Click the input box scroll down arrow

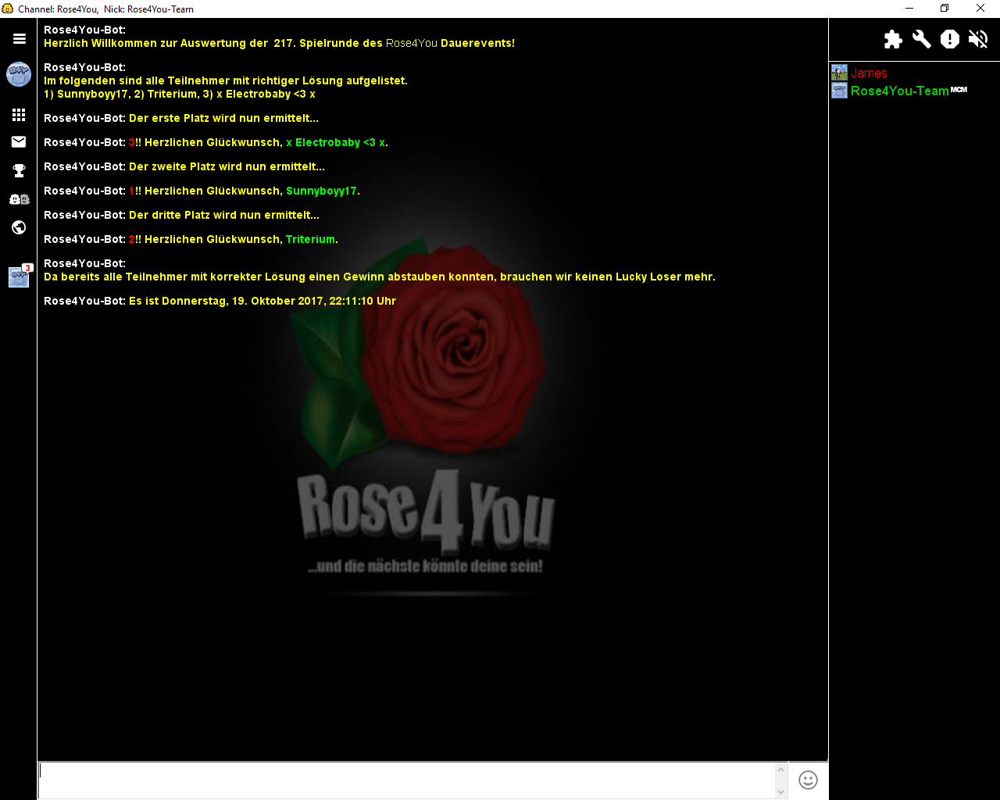(780, 791)
